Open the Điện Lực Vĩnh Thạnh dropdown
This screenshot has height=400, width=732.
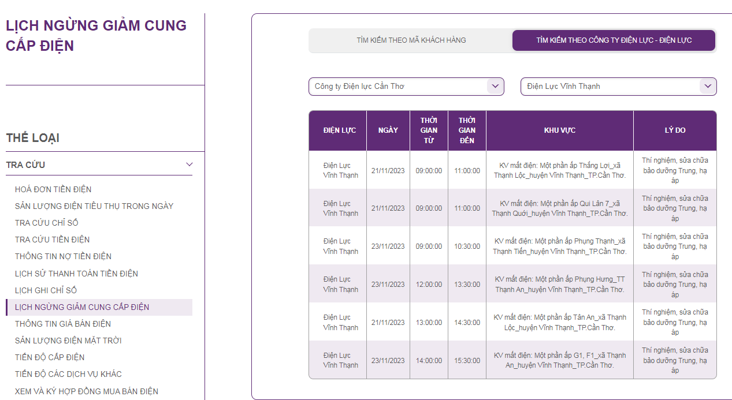(x=619, y=87)
